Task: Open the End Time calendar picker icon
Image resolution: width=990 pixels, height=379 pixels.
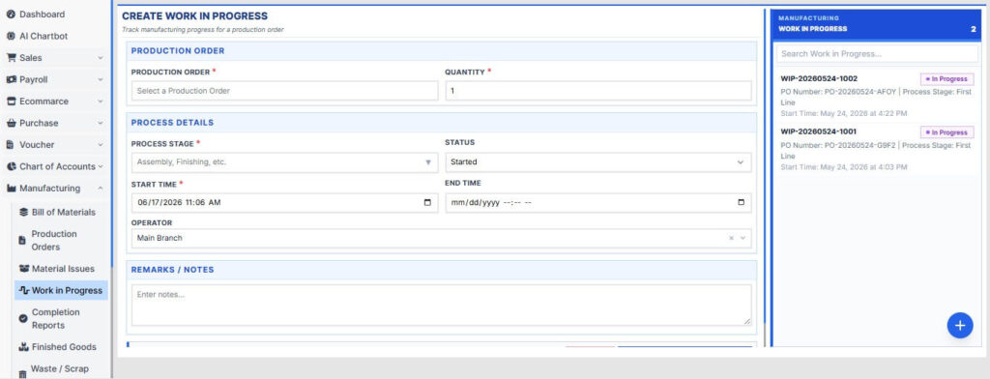Action: coord(741,203)
